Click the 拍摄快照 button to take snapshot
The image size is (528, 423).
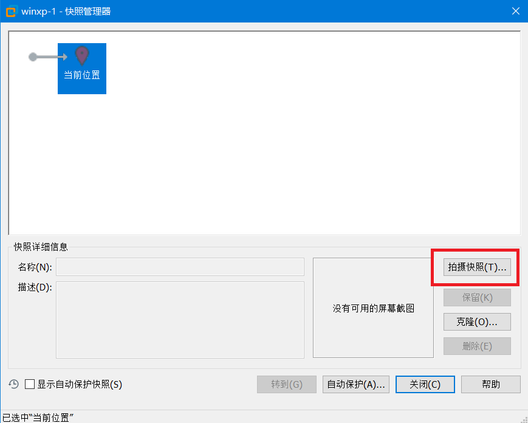[476, 267]
